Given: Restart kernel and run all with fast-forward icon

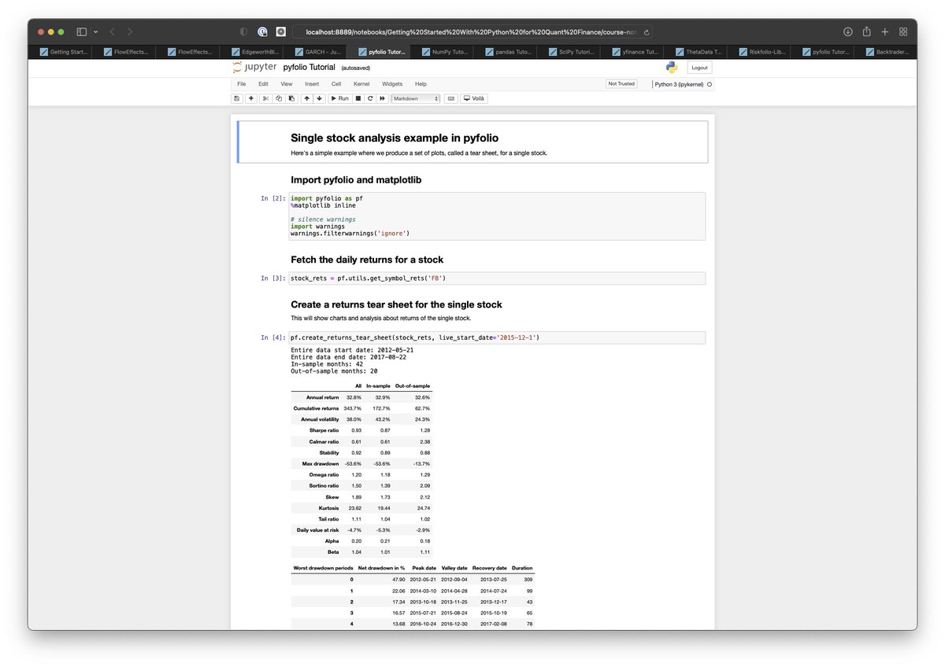Looking at the screenshot, I should tap(382, 98).
